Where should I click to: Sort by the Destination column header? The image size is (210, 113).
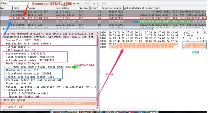point(66,8)
